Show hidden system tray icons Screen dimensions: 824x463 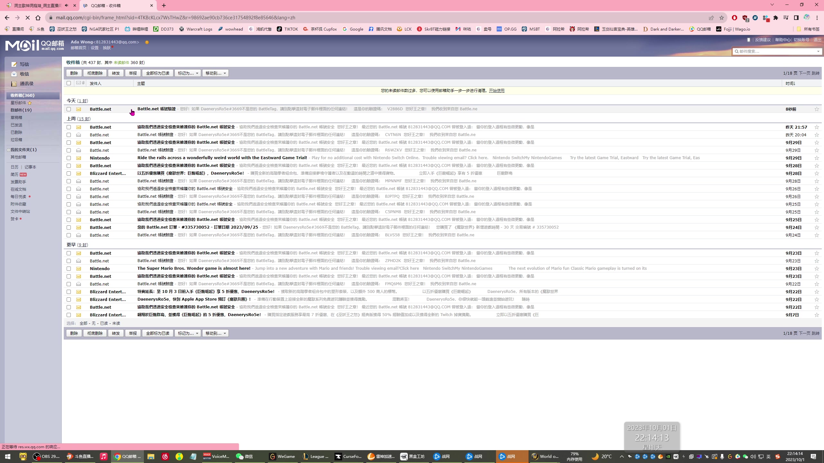tap(622, 456)
